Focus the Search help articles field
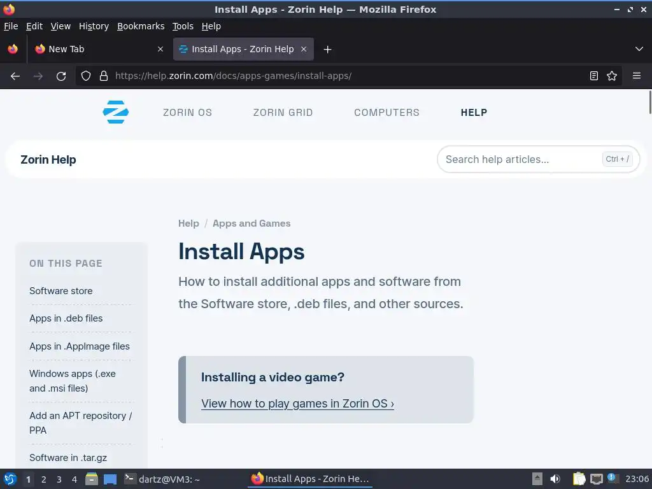This screenshot has width=652, height=489. pos(538,159)
